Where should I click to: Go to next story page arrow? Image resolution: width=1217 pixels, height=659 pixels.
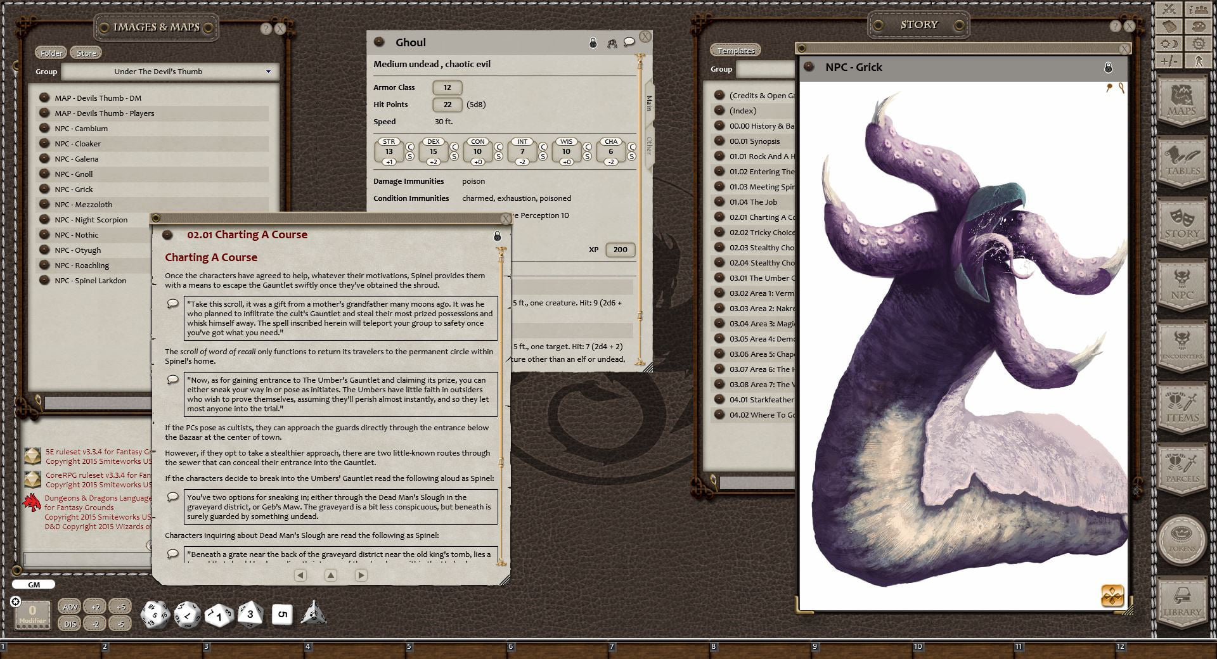tap(361, 575)
